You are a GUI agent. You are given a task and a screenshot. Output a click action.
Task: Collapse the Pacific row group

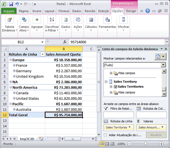coord(11,104)
